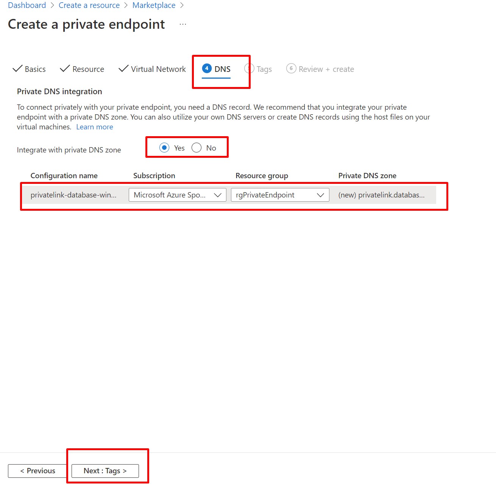The width and height of the screenshot is (496, 485).
Task: Return to Marketplace via the breadcrumb
Action: click(154, 5)
